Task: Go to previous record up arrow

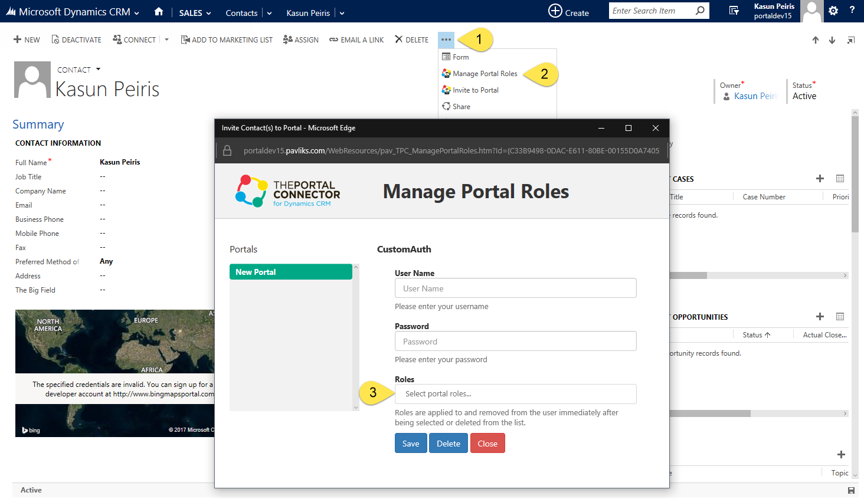Action: tap(816, 40)
